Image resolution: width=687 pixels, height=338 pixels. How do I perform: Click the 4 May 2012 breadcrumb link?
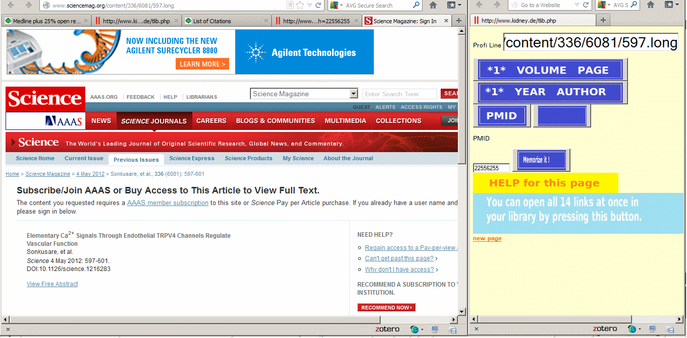[90, 174]
